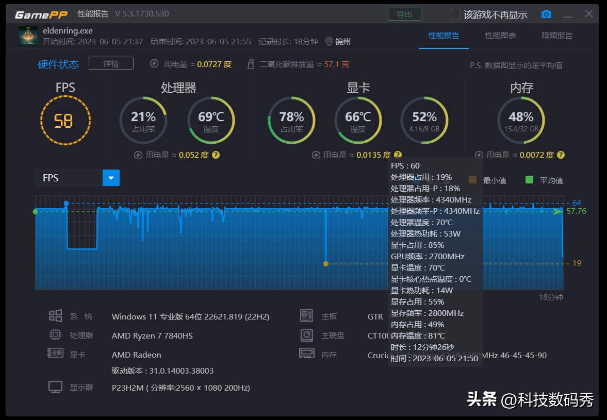
Task: Click the camera screenshot icon in title bar
Action: (547, 14)
